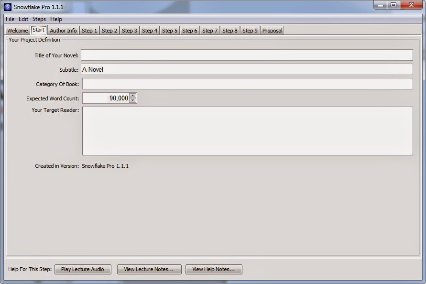Open the Help menu
Screen dimensions: 426x284
pyautogui.click(x=56, y=19)
